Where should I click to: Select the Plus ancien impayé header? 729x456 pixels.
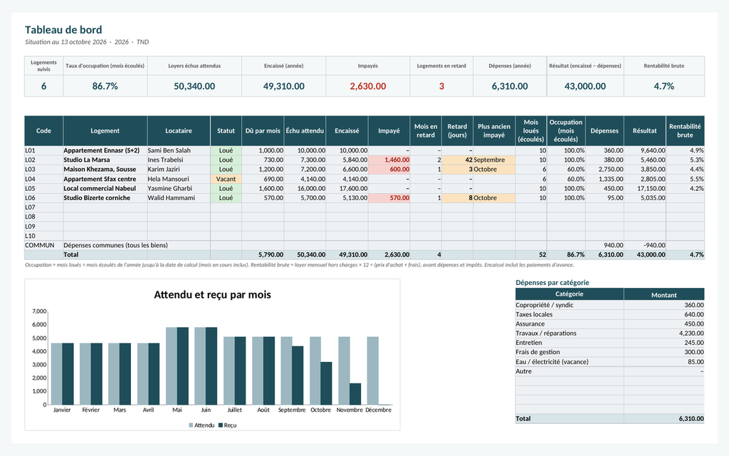(x=494, y=131)
